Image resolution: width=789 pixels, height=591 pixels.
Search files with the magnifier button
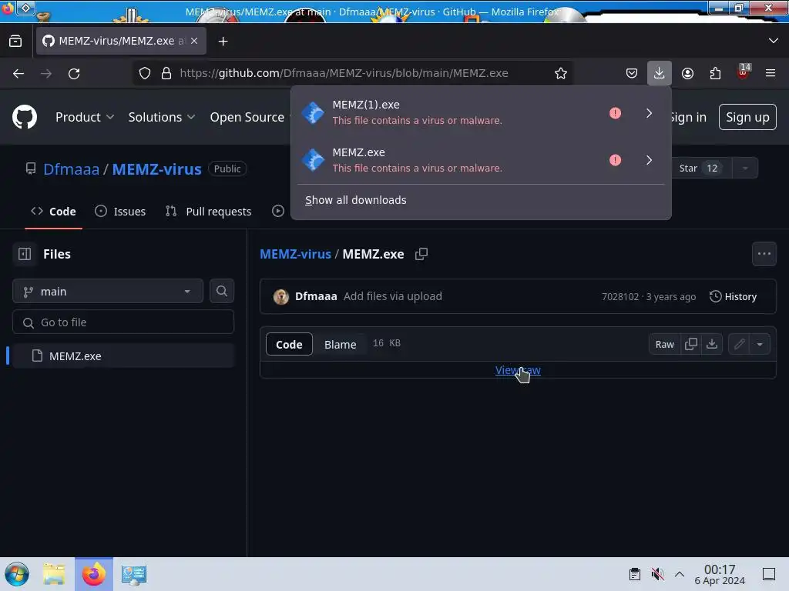click(x=221, y=291)
